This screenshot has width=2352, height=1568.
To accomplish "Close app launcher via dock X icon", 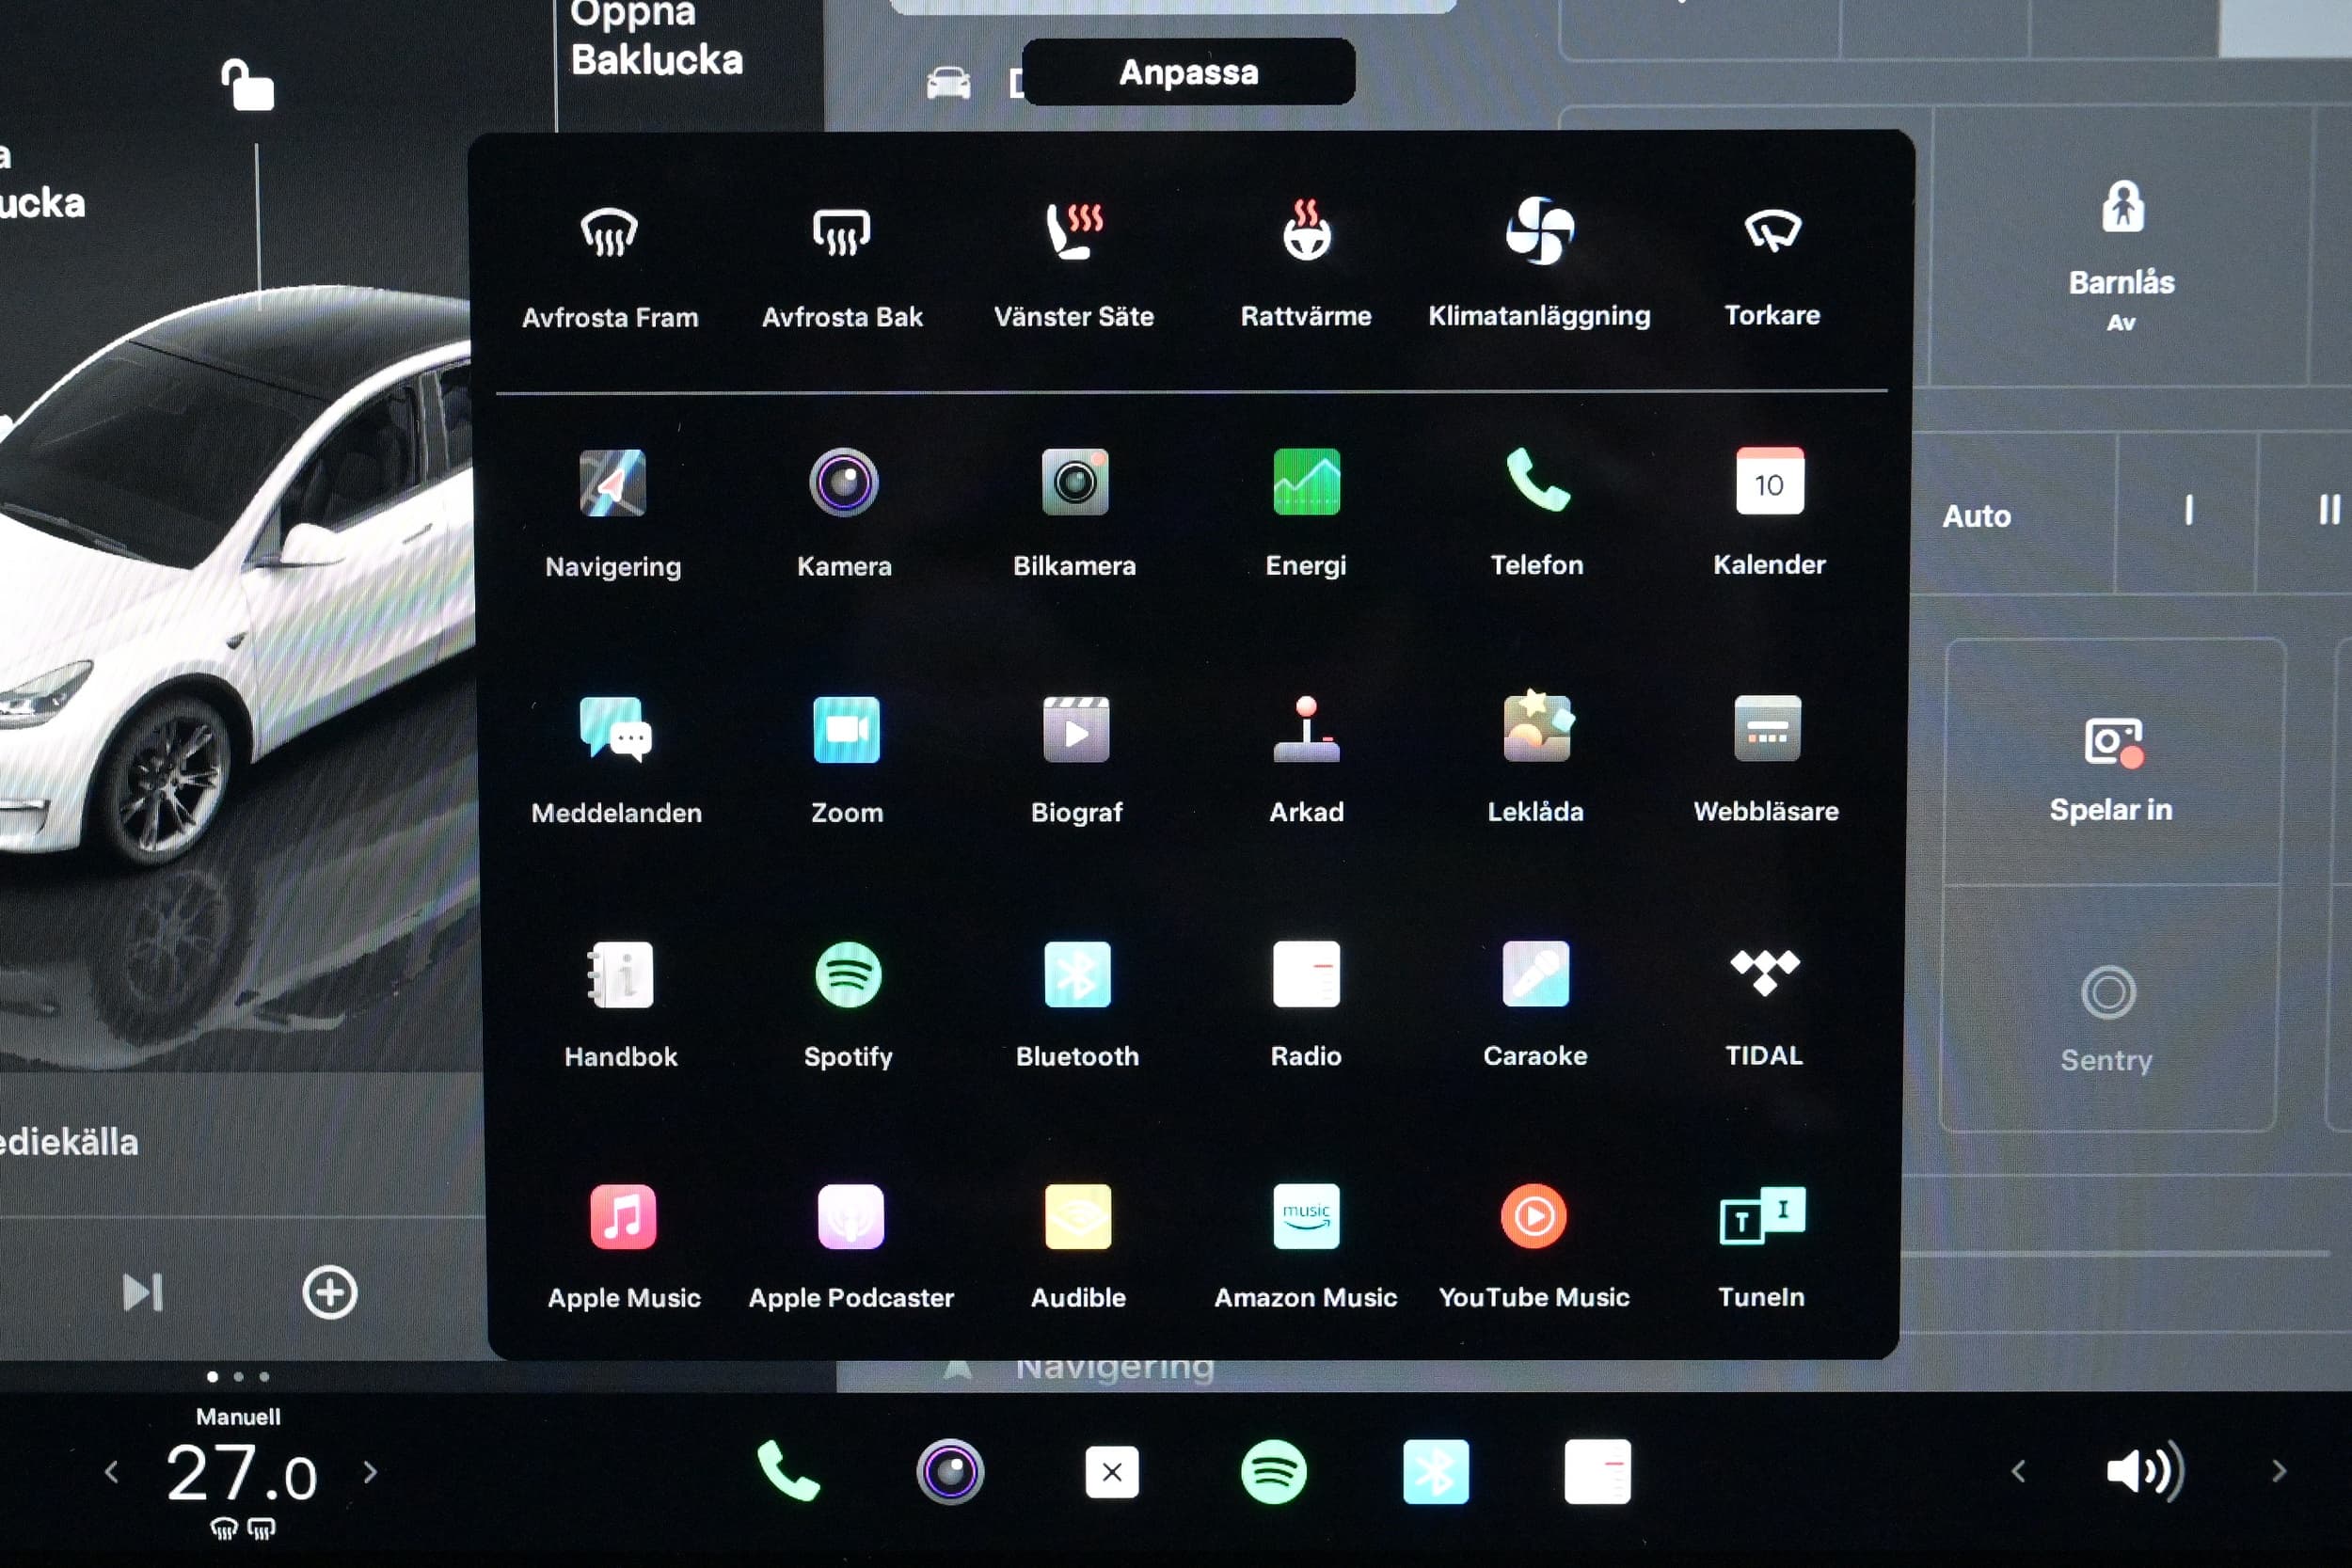I will pyautogui.click(x=1111, y=1472).
